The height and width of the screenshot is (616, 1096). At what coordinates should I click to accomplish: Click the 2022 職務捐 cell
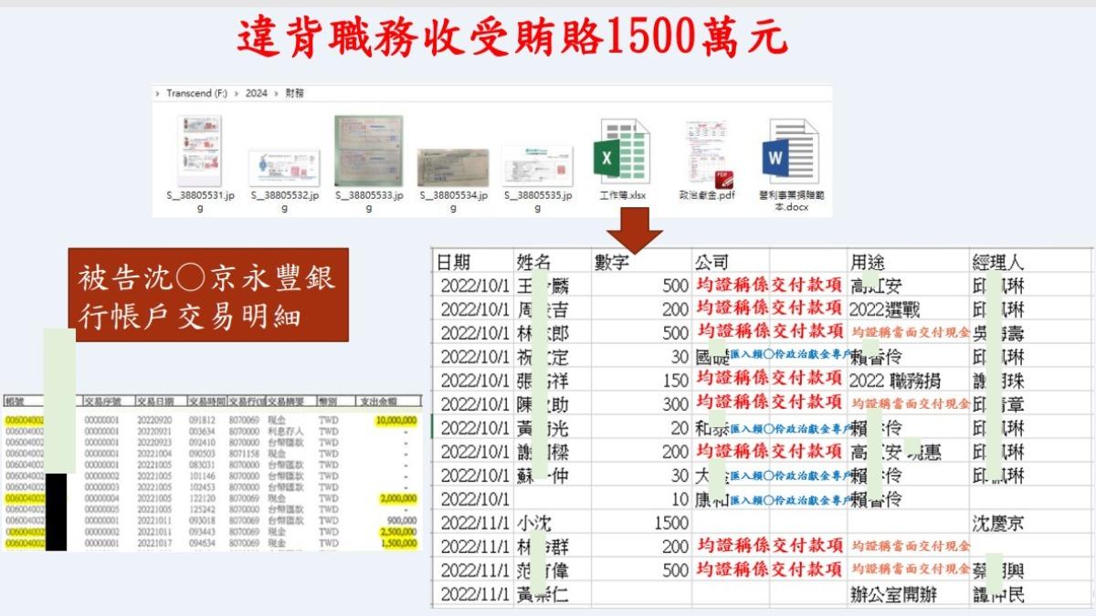pyautogui.click(x=897, y=381)
